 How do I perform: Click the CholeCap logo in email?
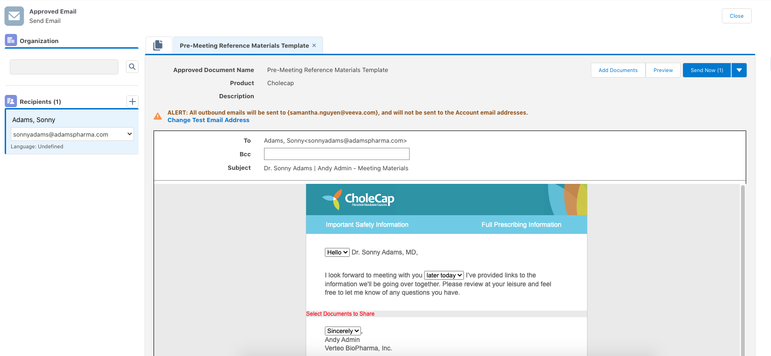point(359,199)
